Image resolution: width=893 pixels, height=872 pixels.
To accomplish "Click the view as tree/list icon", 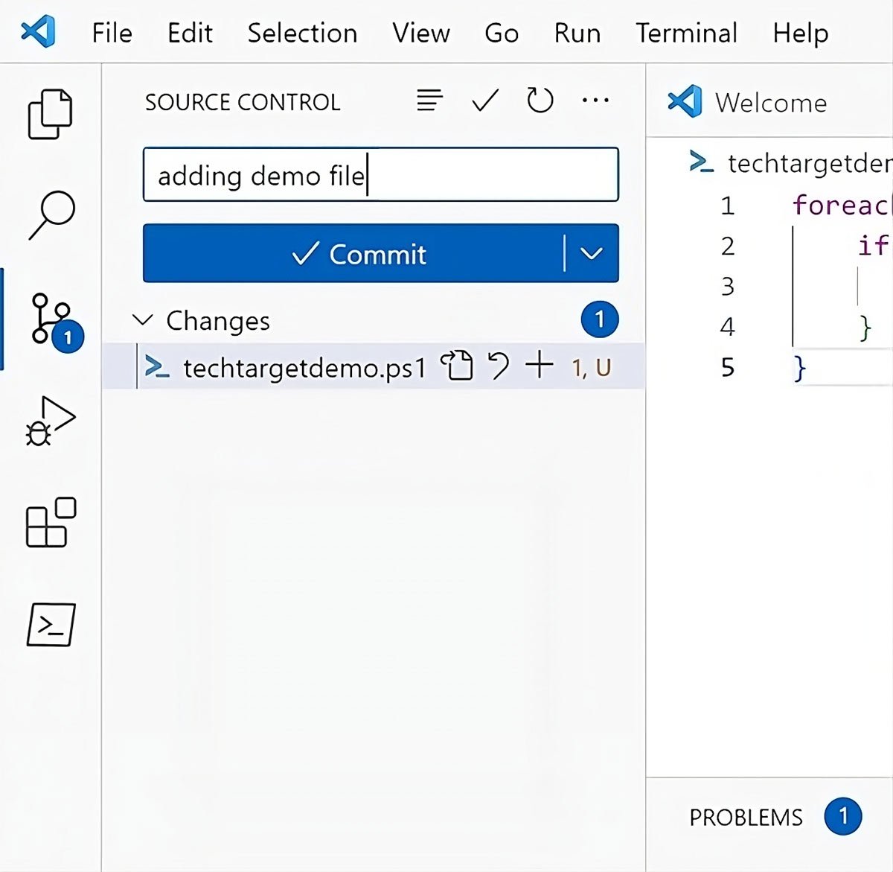I will point(429,100).
